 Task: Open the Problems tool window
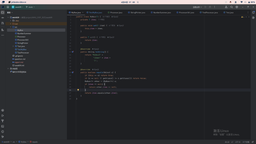click(x=3, y=132)
